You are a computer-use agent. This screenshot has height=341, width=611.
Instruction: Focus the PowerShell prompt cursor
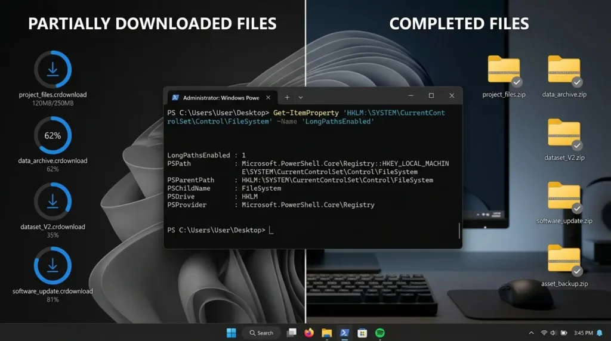click(271, 230)
